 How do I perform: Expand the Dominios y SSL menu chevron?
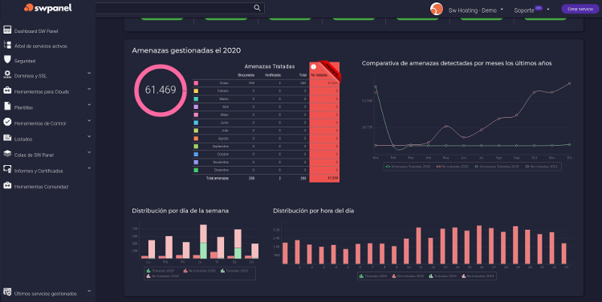[89, 73]
